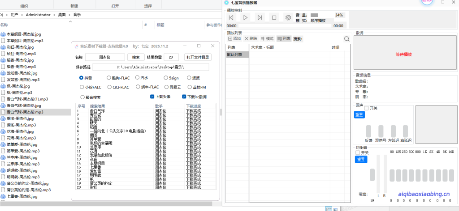Skip to next track in music player
459x211 pixels.
[260, 17]
